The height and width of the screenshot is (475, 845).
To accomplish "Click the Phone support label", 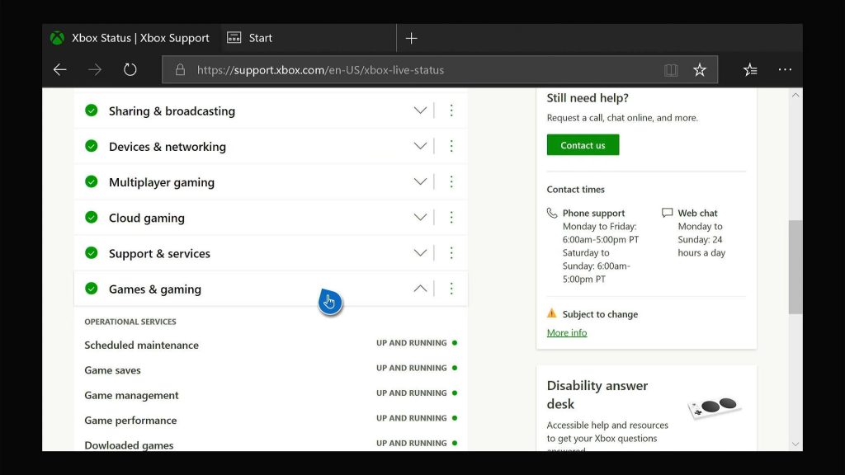I will pos(594,214).
